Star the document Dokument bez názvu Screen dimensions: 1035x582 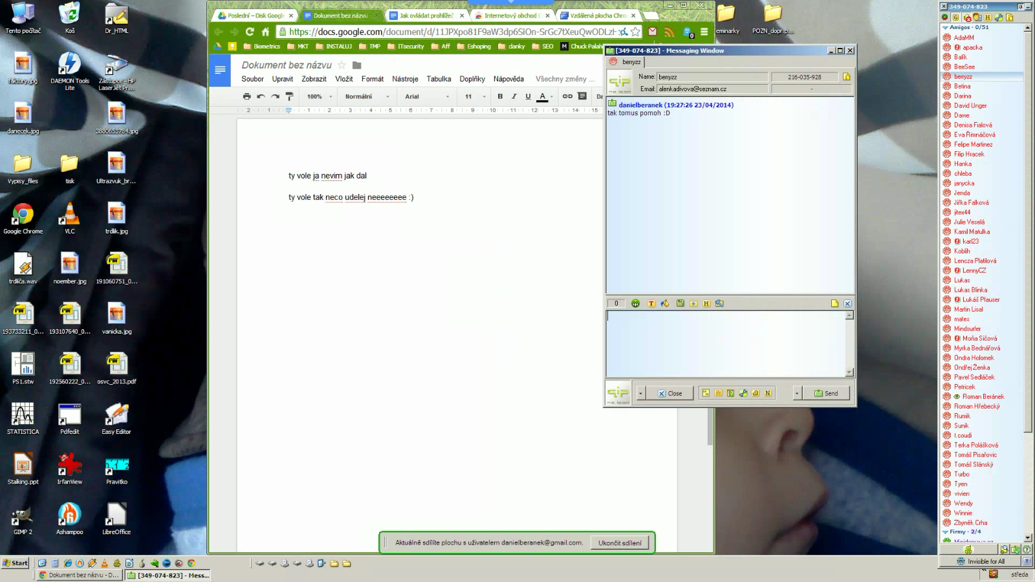[342, 65]
